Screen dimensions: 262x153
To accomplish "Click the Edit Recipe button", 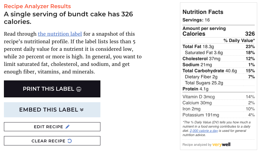I will (x=52, y=127).
